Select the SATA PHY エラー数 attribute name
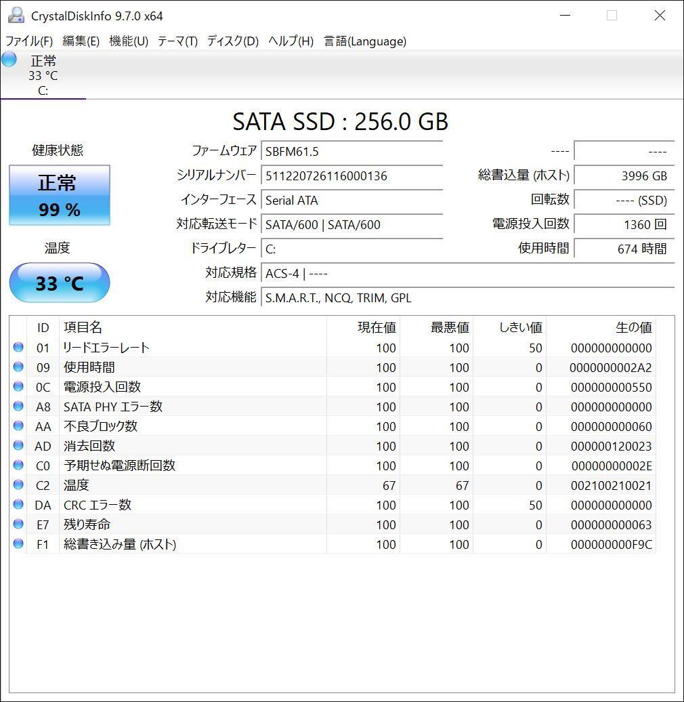684x702 pixels. click(x=113, y=407)
